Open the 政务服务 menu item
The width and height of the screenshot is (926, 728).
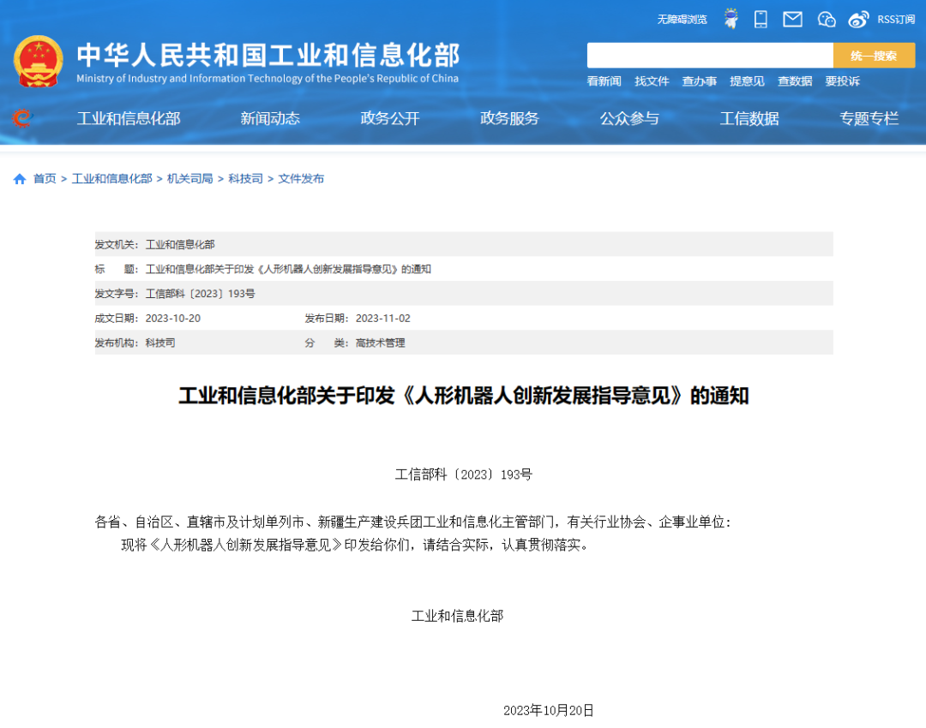tap(509, 119)
